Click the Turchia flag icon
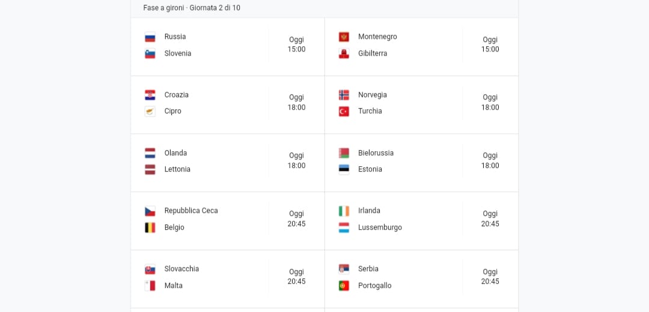This screenshot has width=649, height=312. tap(344, 112)
